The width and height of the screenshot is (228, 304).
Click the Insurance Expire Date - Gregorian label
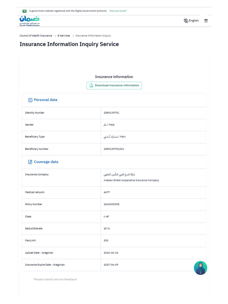[45, 265]
